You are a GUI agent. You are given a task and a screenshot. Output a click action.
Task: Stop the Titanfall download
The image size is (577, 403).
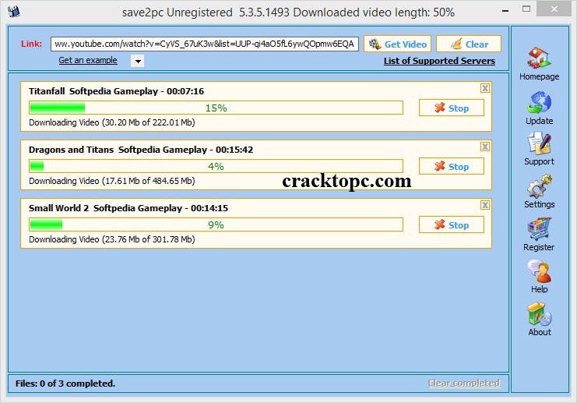[452, 108]
